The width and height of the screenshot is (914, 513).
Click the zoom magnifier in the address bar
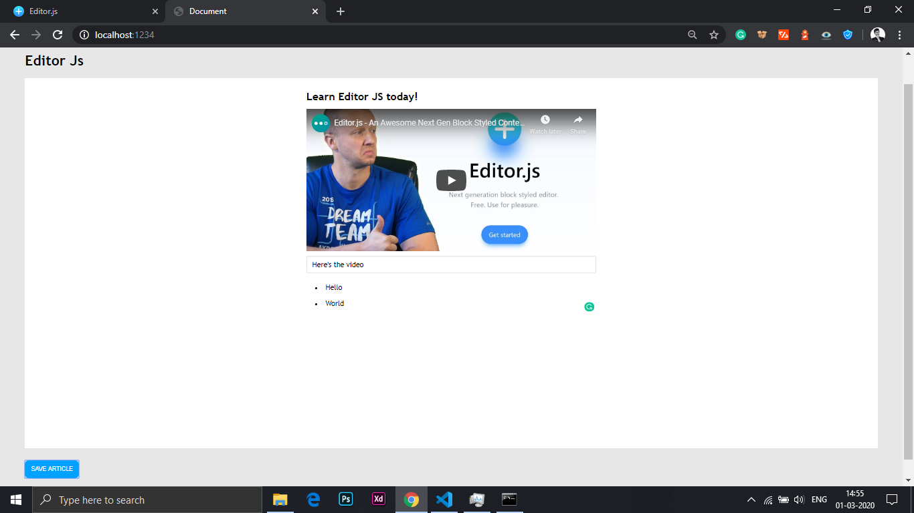point(693,34)
